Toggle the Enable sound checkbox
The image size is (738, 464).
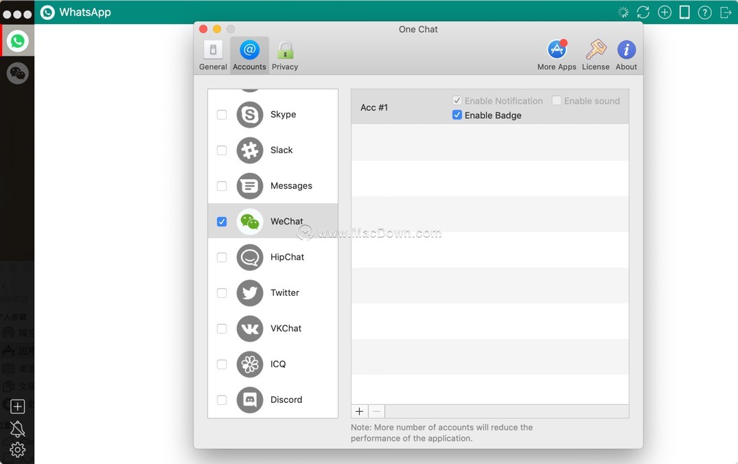coord(556,100)
